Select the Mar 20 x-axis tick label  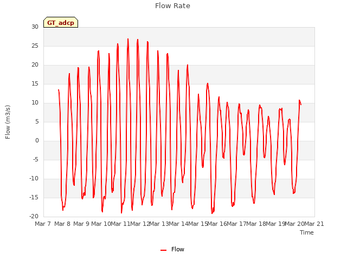tap(294, 224)
